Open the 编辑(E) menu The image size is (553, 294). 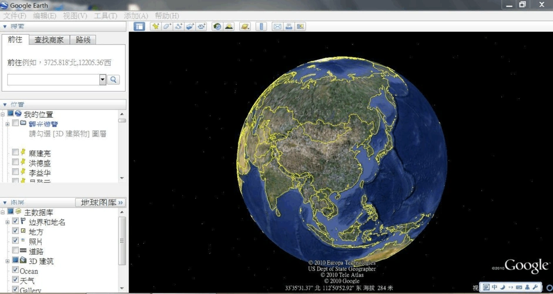tap(45, 16)
